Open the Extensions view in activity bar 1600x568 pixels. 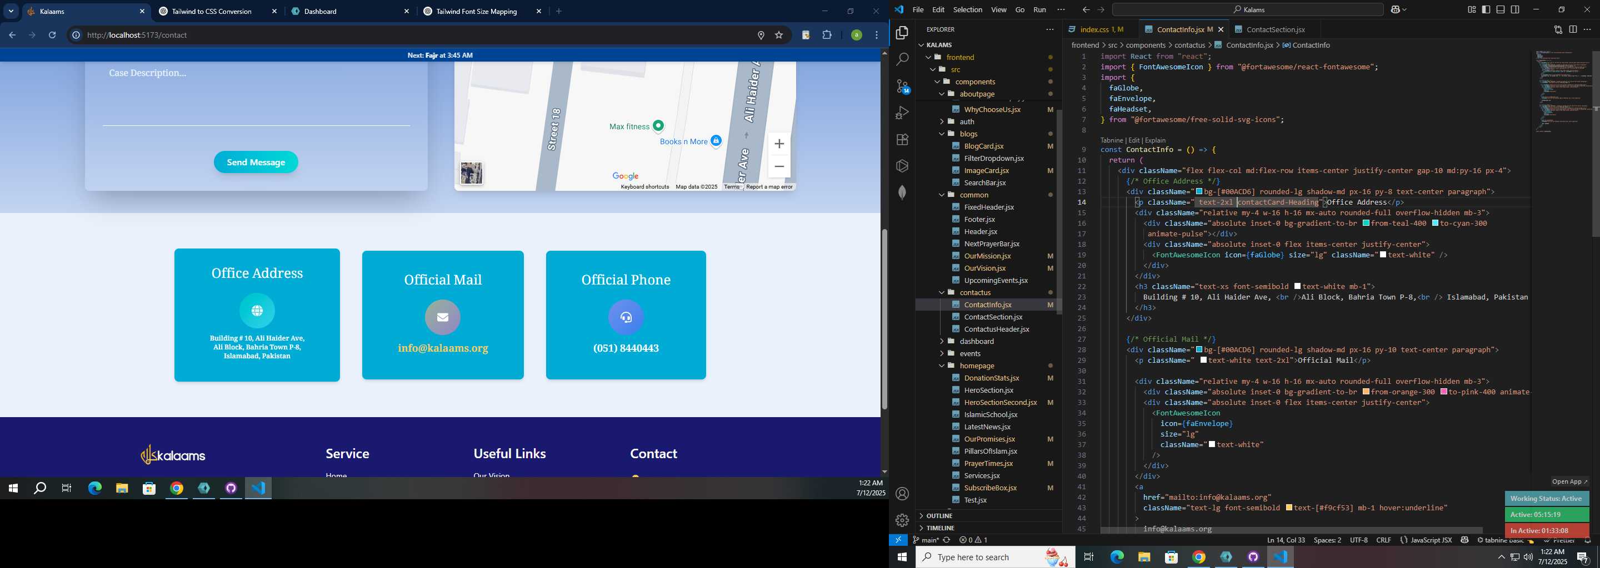click(x=902, y=140)
